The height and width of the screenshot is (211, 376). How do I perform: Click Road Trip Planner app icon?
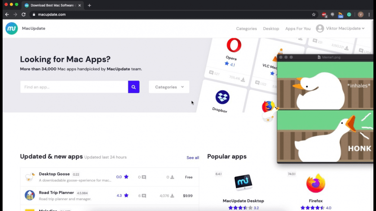[x=30, y=195]
